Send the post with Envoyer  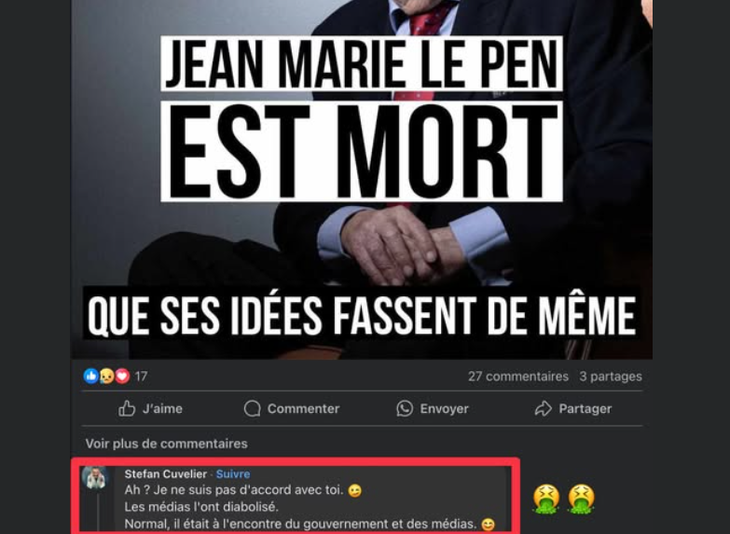[x=433, y=408]
